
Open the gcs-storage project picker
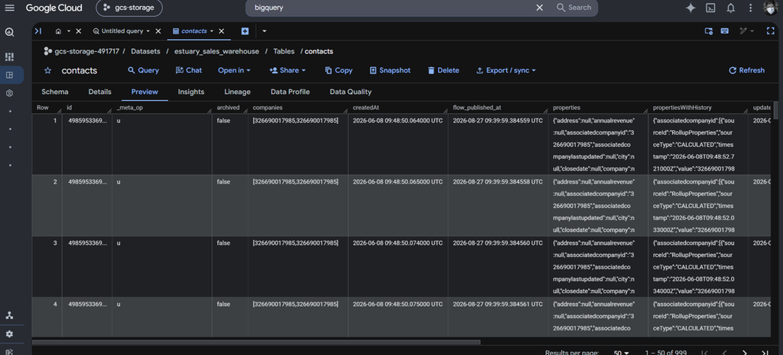(x=128, y=8)
